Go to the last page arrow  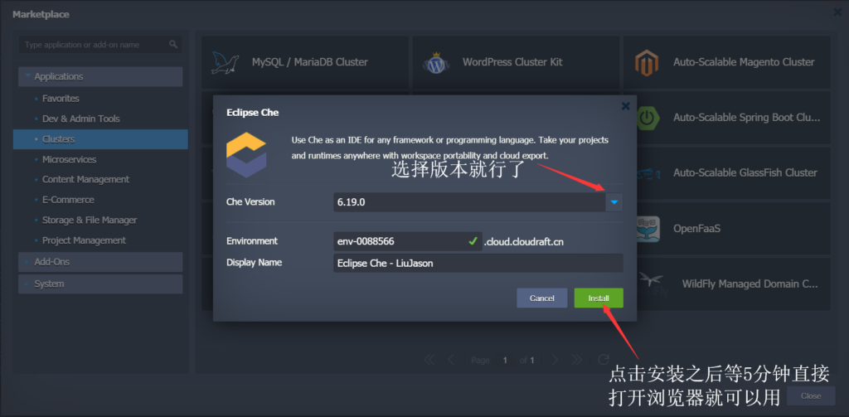tap(576, 360)
